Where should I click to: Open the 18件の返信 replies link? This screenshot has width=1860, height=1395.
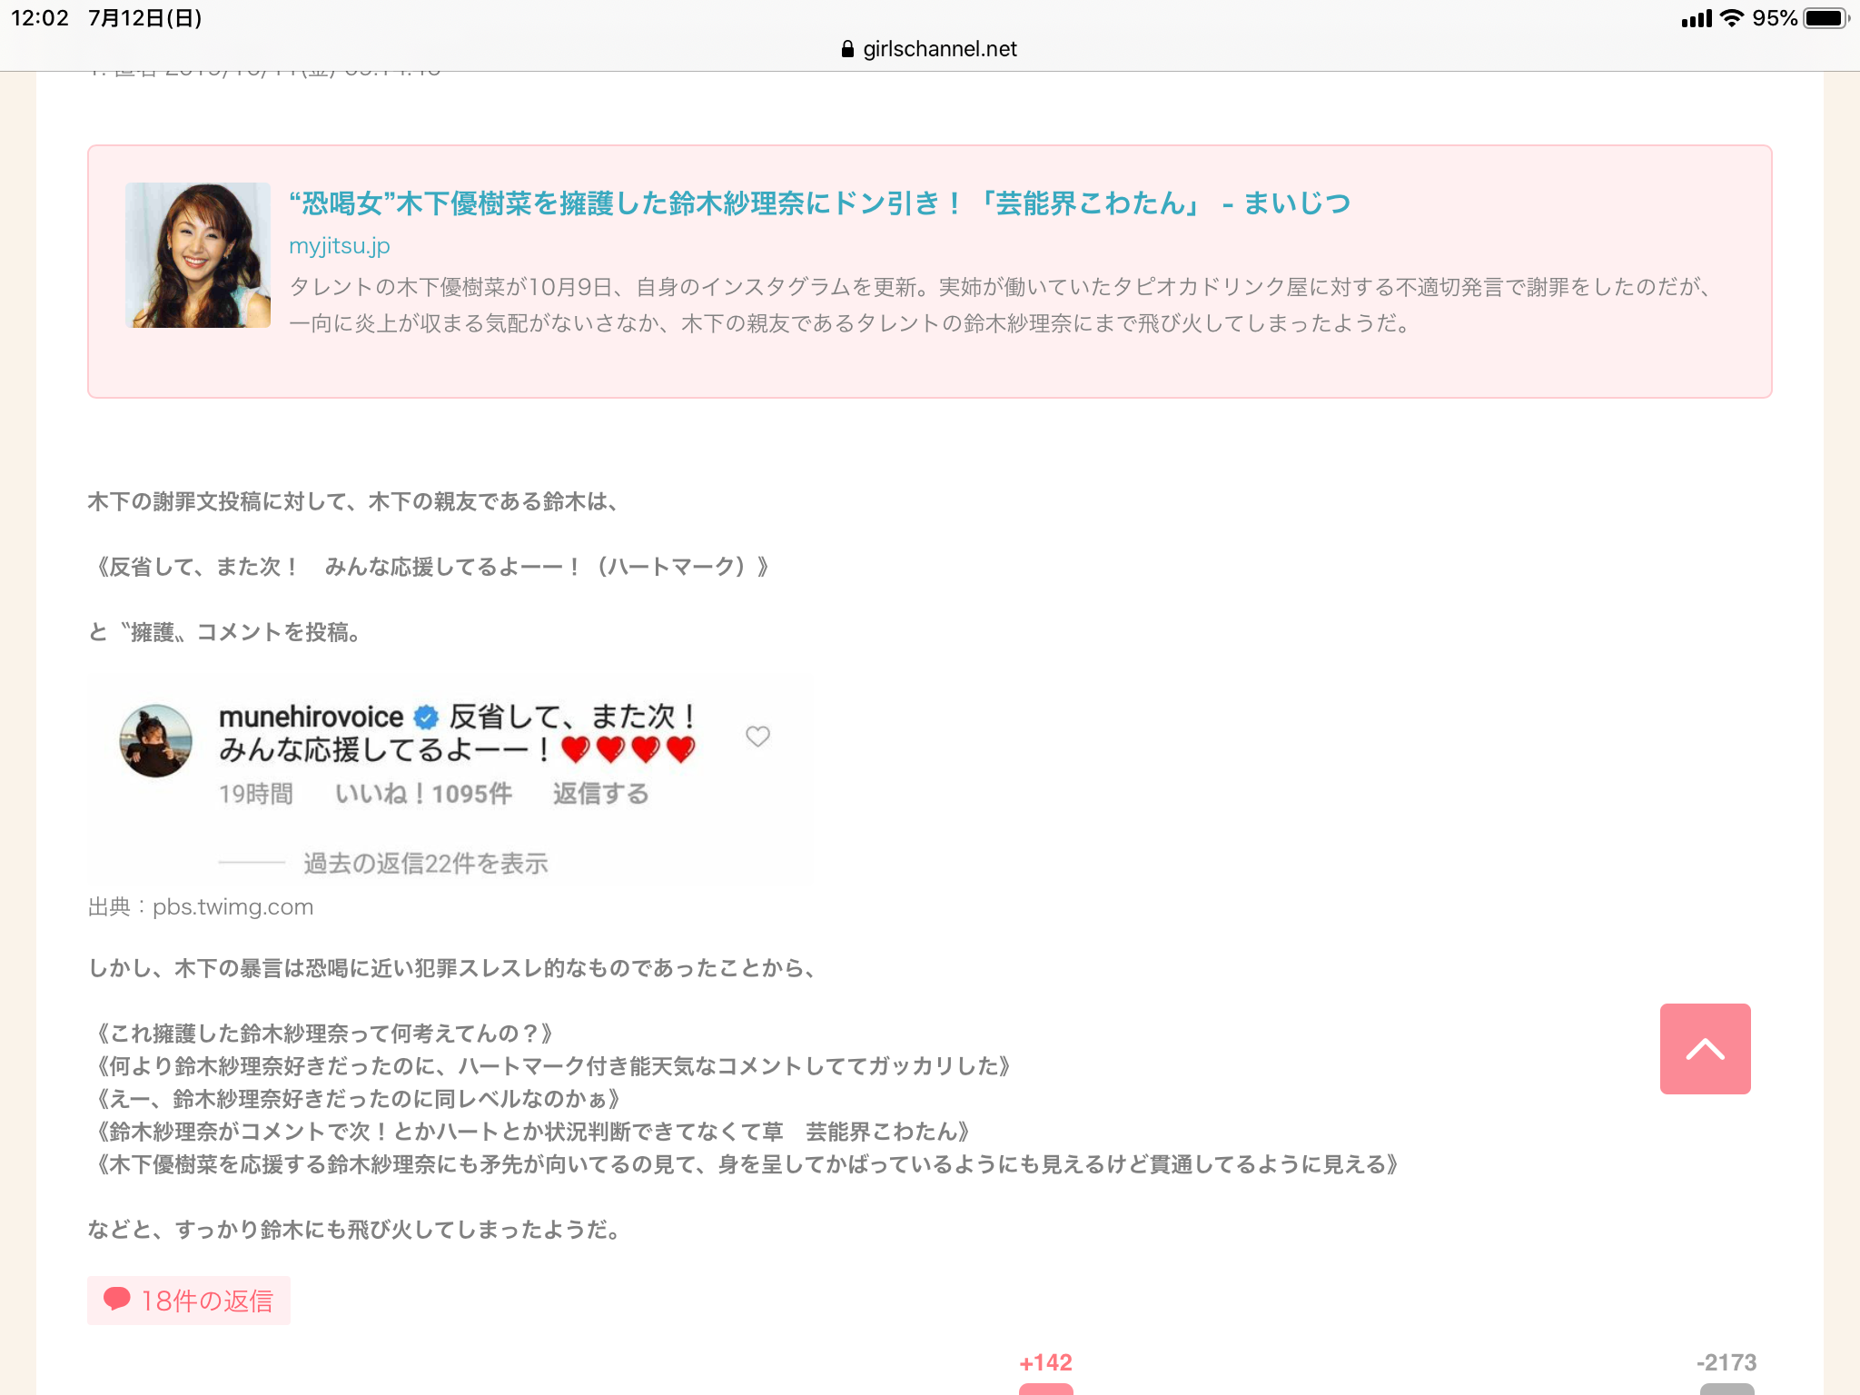coord(189,1301)
